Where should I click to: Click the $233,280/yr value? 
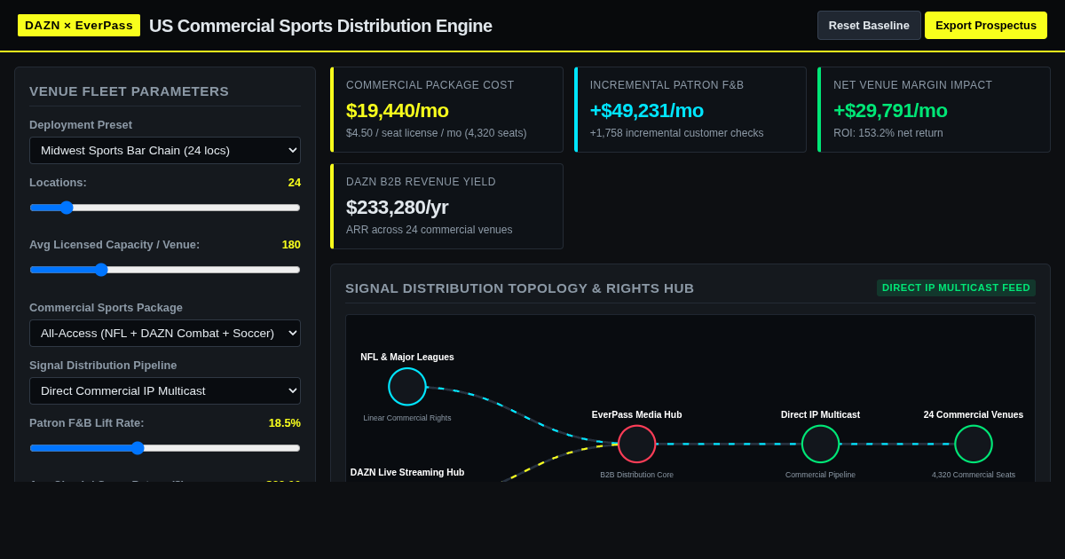(398, 208)
